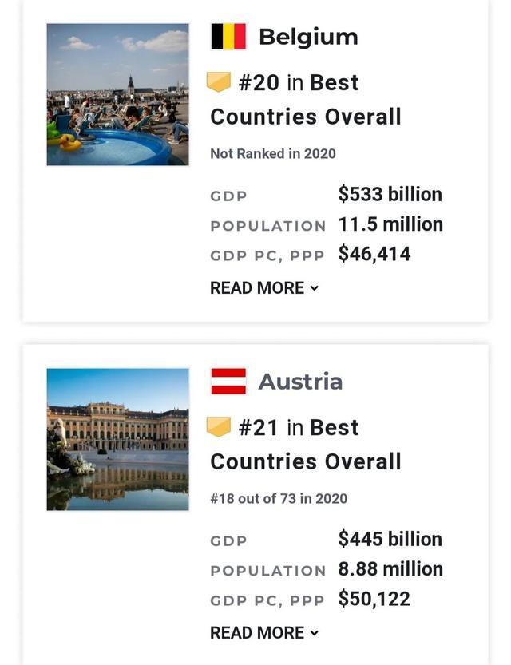Open the Austria country page heading
Image resolution: width=511 pixels, height=665 pixels.
(x=303, y=381)
